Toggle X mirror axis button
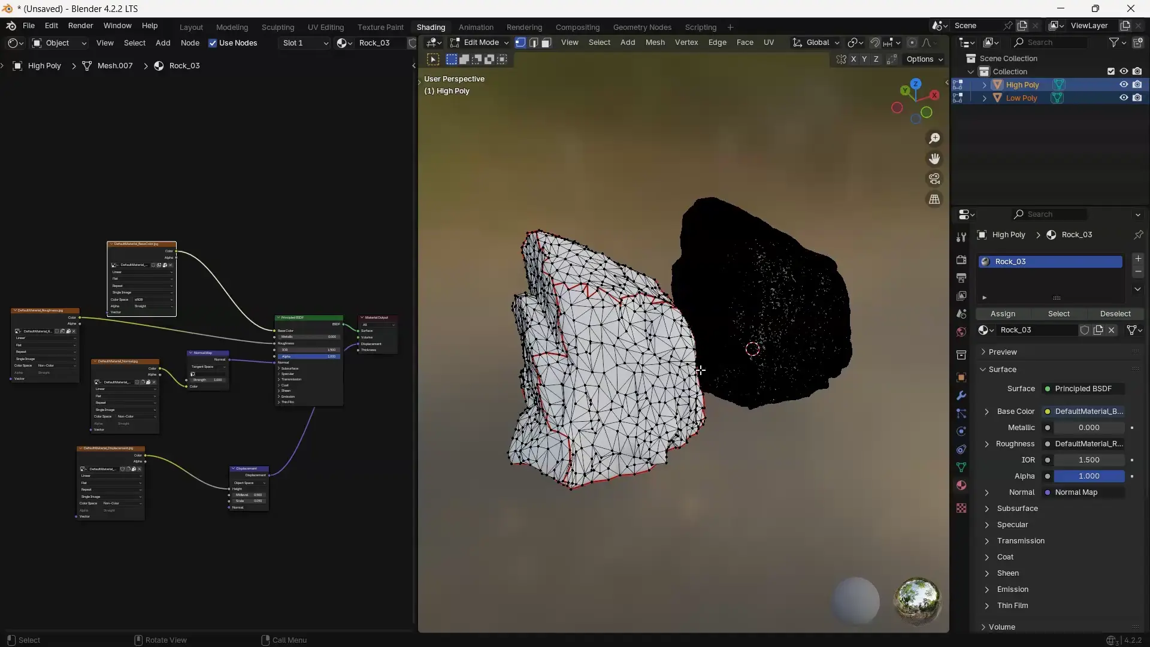Image resolution: width=1150 pixels, height=647 pixels. point(854,59)
